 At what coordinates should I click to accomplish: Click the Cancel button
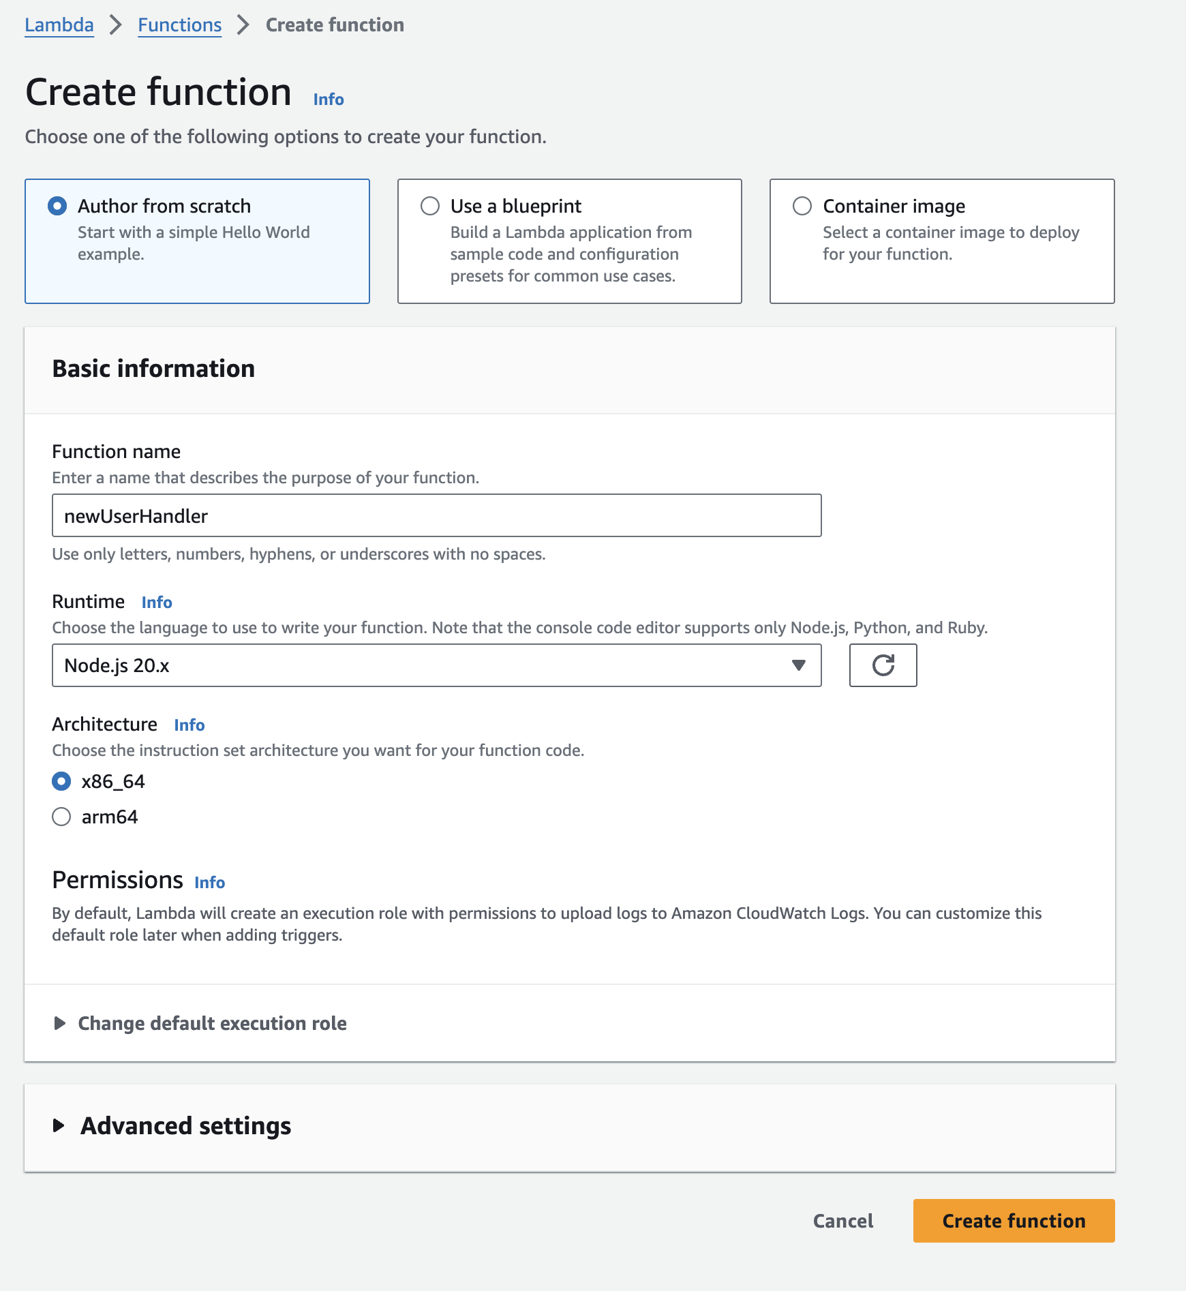[842, 1220]
